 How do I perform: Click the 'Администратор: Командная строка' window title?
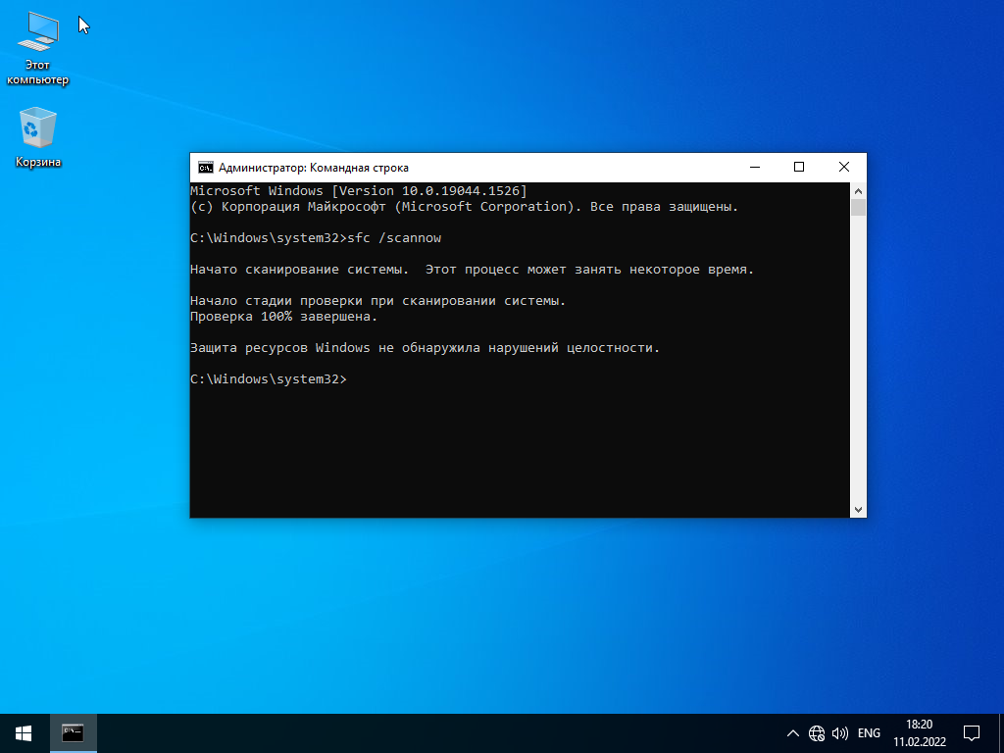click(x=314, y=168)
